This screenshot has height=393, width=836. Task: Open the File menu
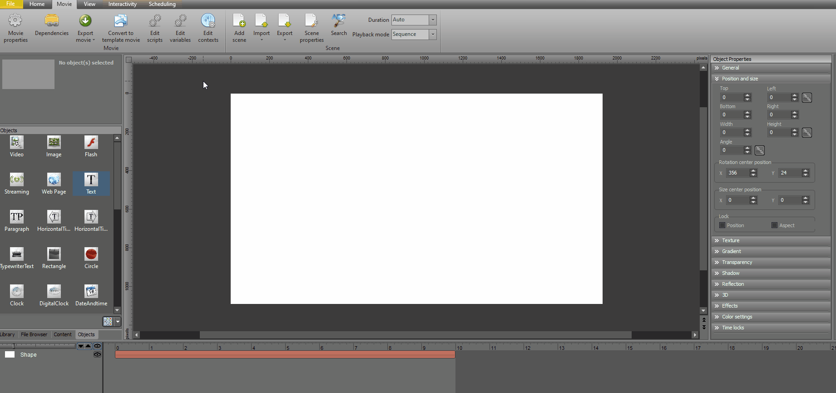(x=10, y=4)
